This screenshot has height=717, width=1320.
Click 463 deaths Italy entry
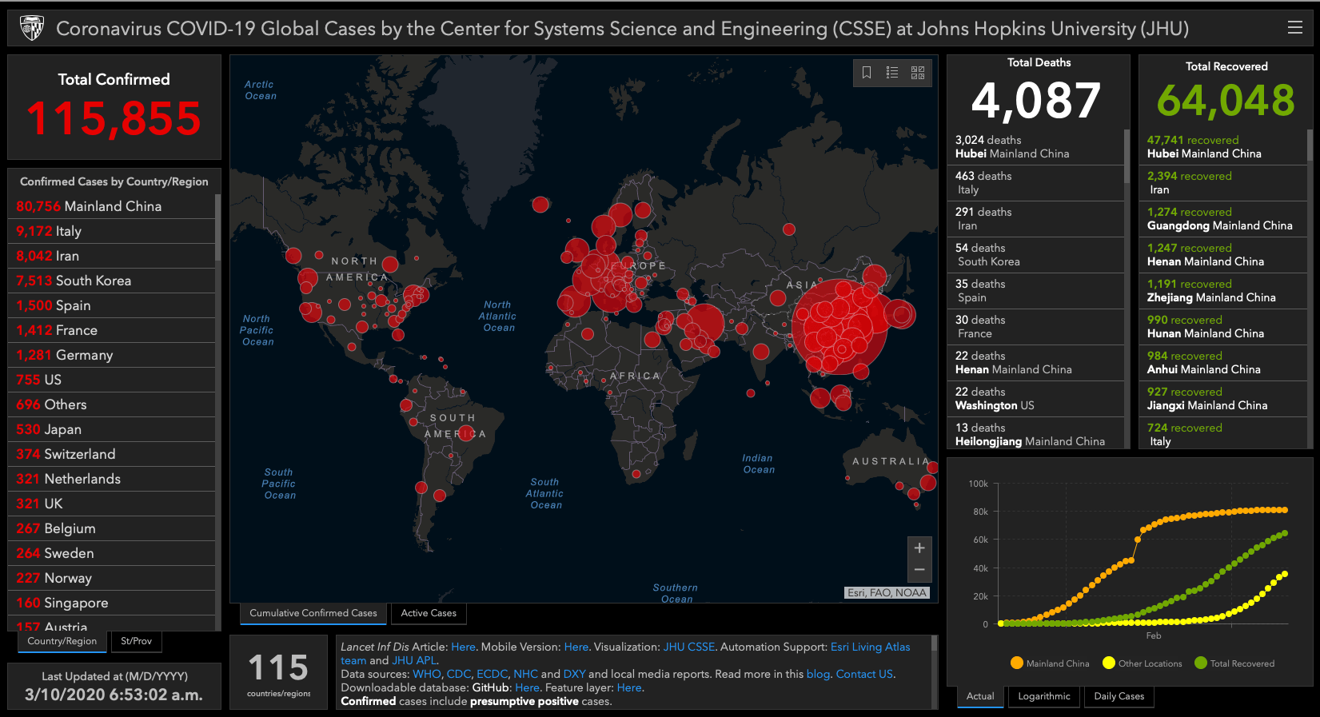1035,183
